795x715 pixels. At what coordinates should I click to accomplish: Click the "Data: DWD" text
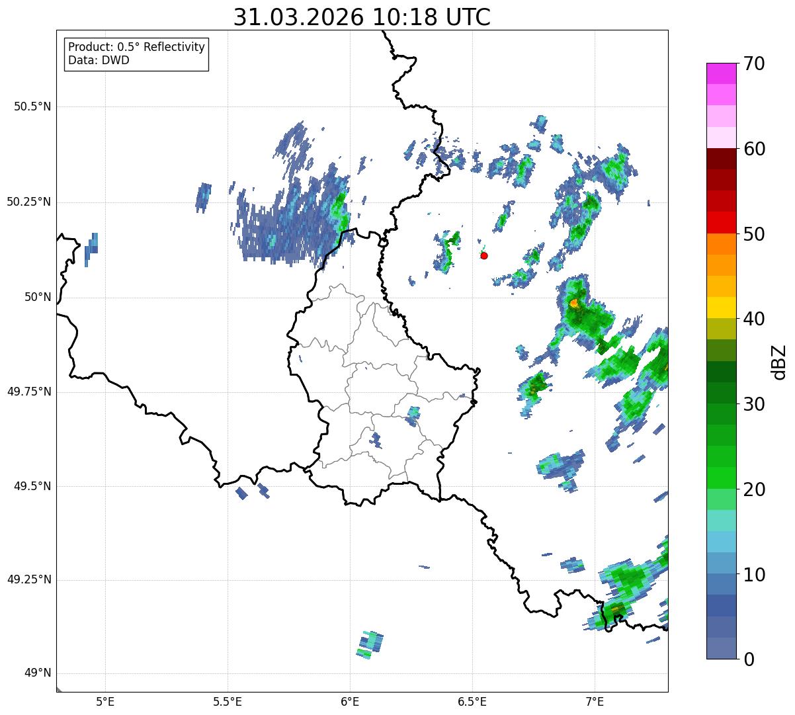click(x=99, y=60)
